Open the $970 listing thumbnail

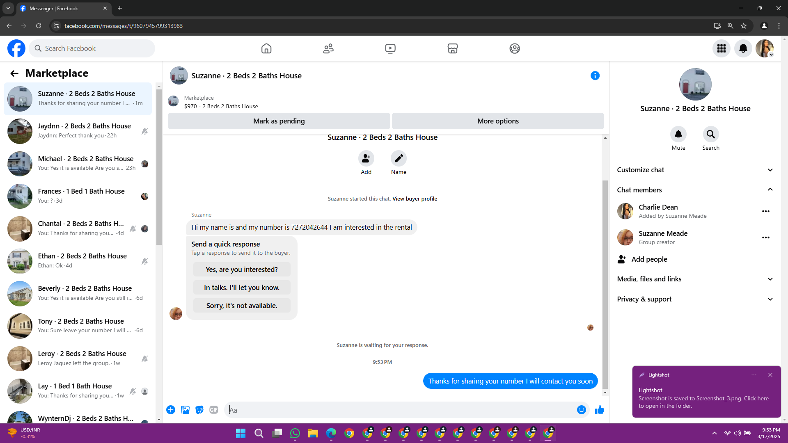point(174,101)
